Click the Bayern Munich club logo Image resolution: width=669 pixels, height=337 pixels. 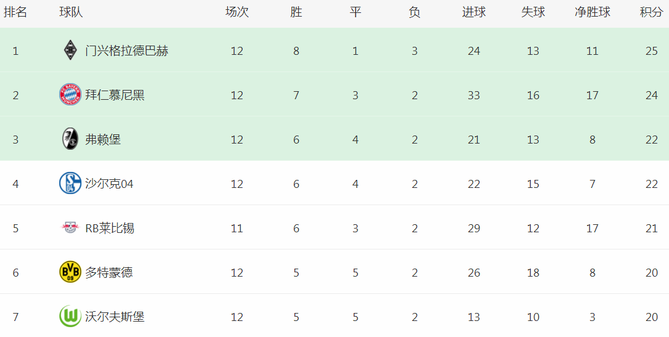(70, 95)
